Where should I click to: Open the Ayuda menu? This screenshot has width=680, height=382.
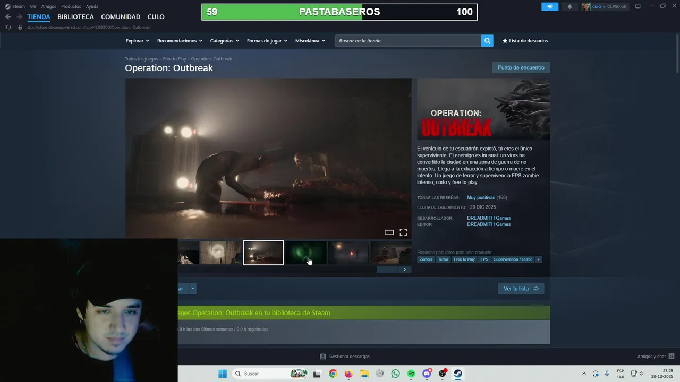(x=92, y=6)
